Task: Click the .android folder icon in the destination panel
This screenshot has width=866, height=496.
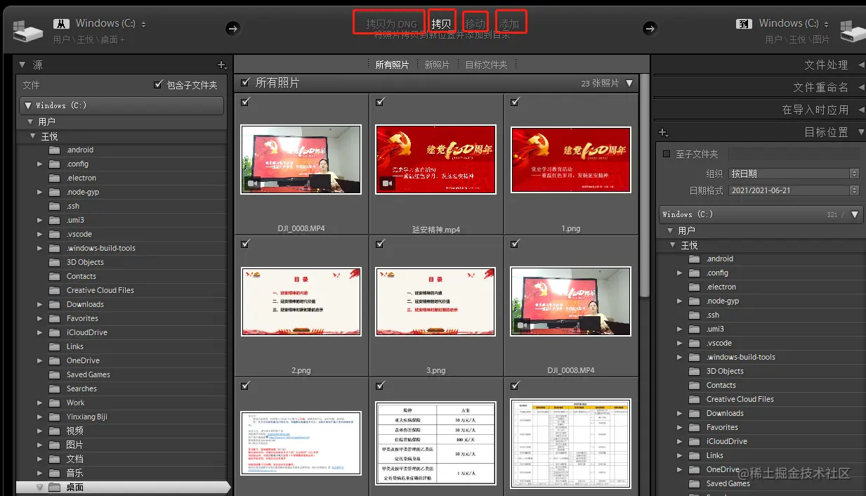Action: (x=695, y=259)
